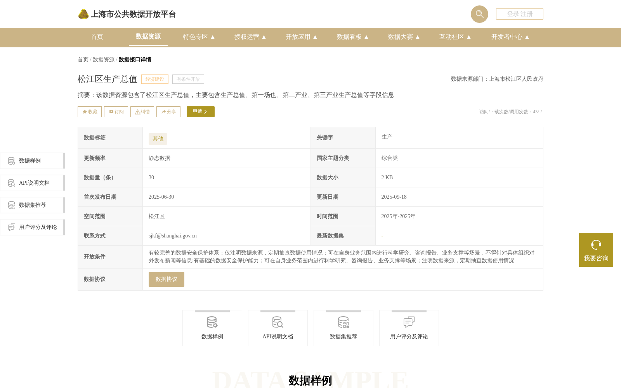Click the 经济建设 category badge

pos(155,79)
